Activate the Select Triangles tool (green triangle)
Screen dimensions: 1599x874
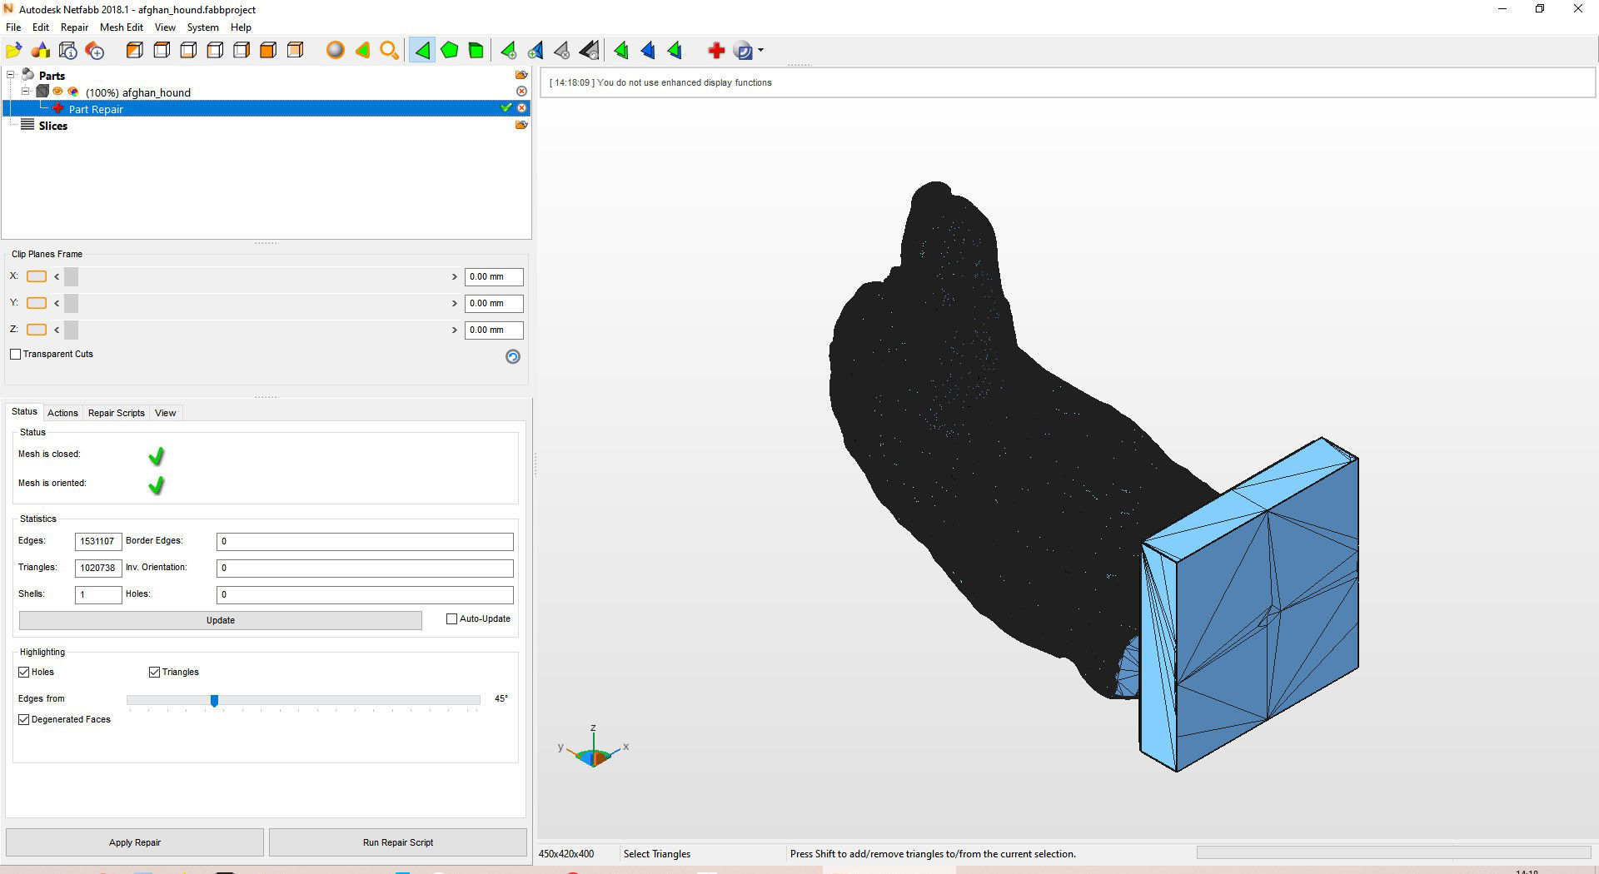tap(422, 51)
